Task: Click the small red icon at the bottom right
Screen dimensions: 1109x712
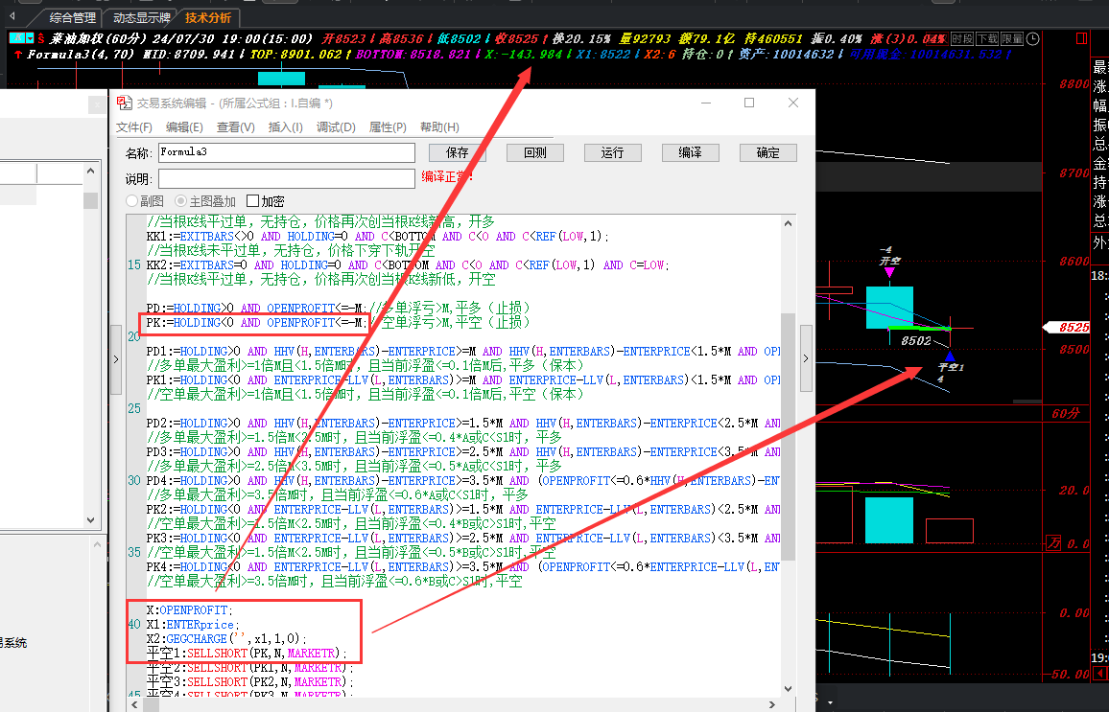Action: tap(1099, 671)
